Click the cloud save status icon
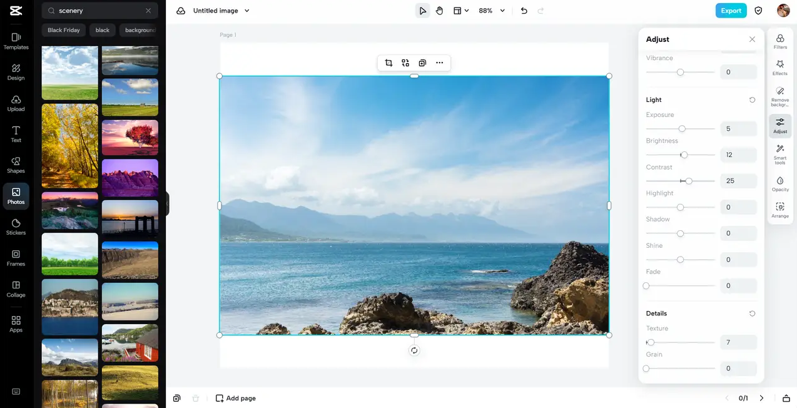797x408 pixels. [x=181, y=11]
